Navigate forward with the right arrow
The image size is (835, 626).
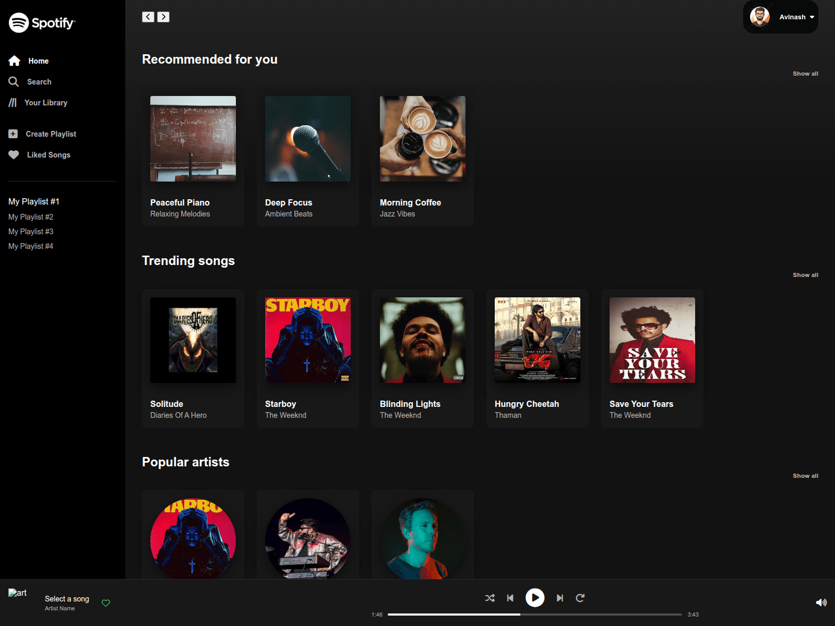coord(163,17)
